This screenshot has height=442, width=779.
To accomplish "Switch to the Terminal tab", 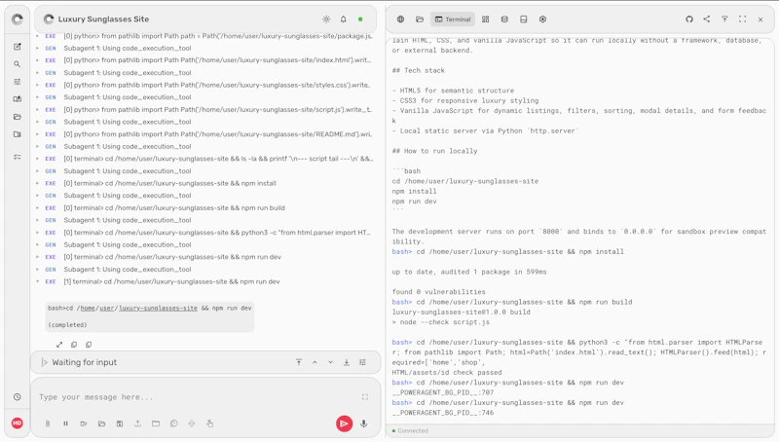I will (453, 19).
